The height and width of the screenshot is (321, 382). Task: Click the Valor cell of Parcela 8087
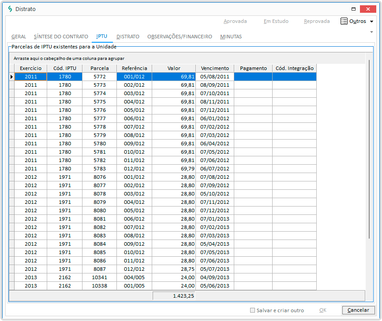[173, 269]
